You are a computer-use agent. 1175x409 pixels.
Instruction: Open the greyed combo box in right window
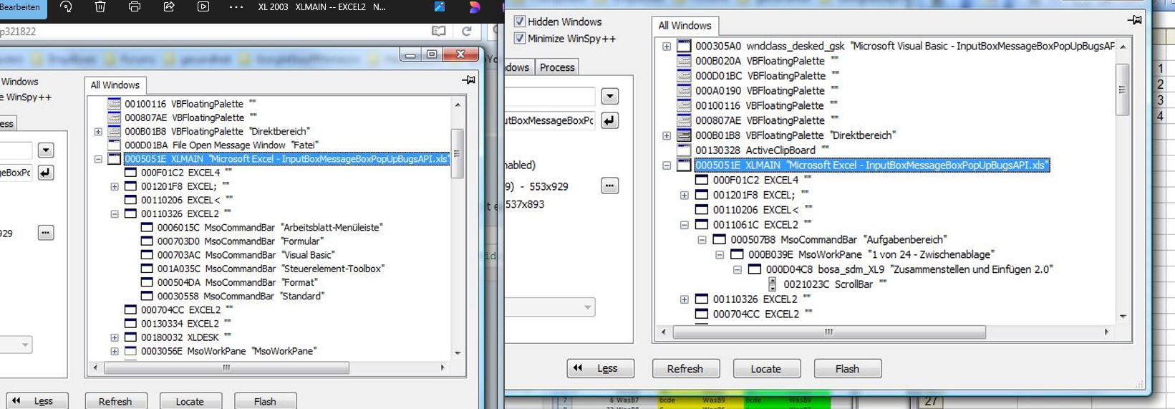[x=551, y=307]
